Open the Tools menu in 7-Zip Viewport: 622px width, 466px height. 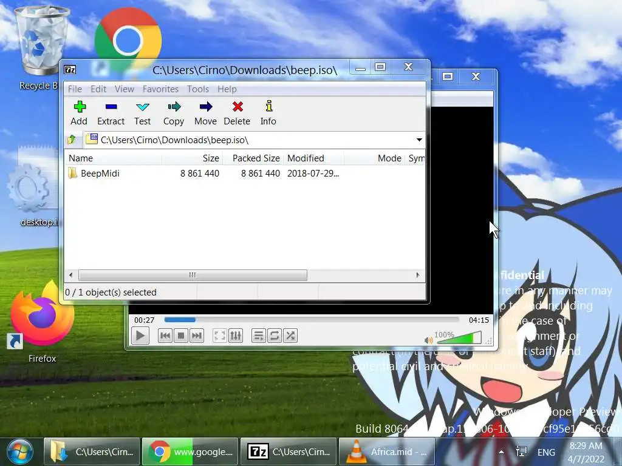click(198, 89)
